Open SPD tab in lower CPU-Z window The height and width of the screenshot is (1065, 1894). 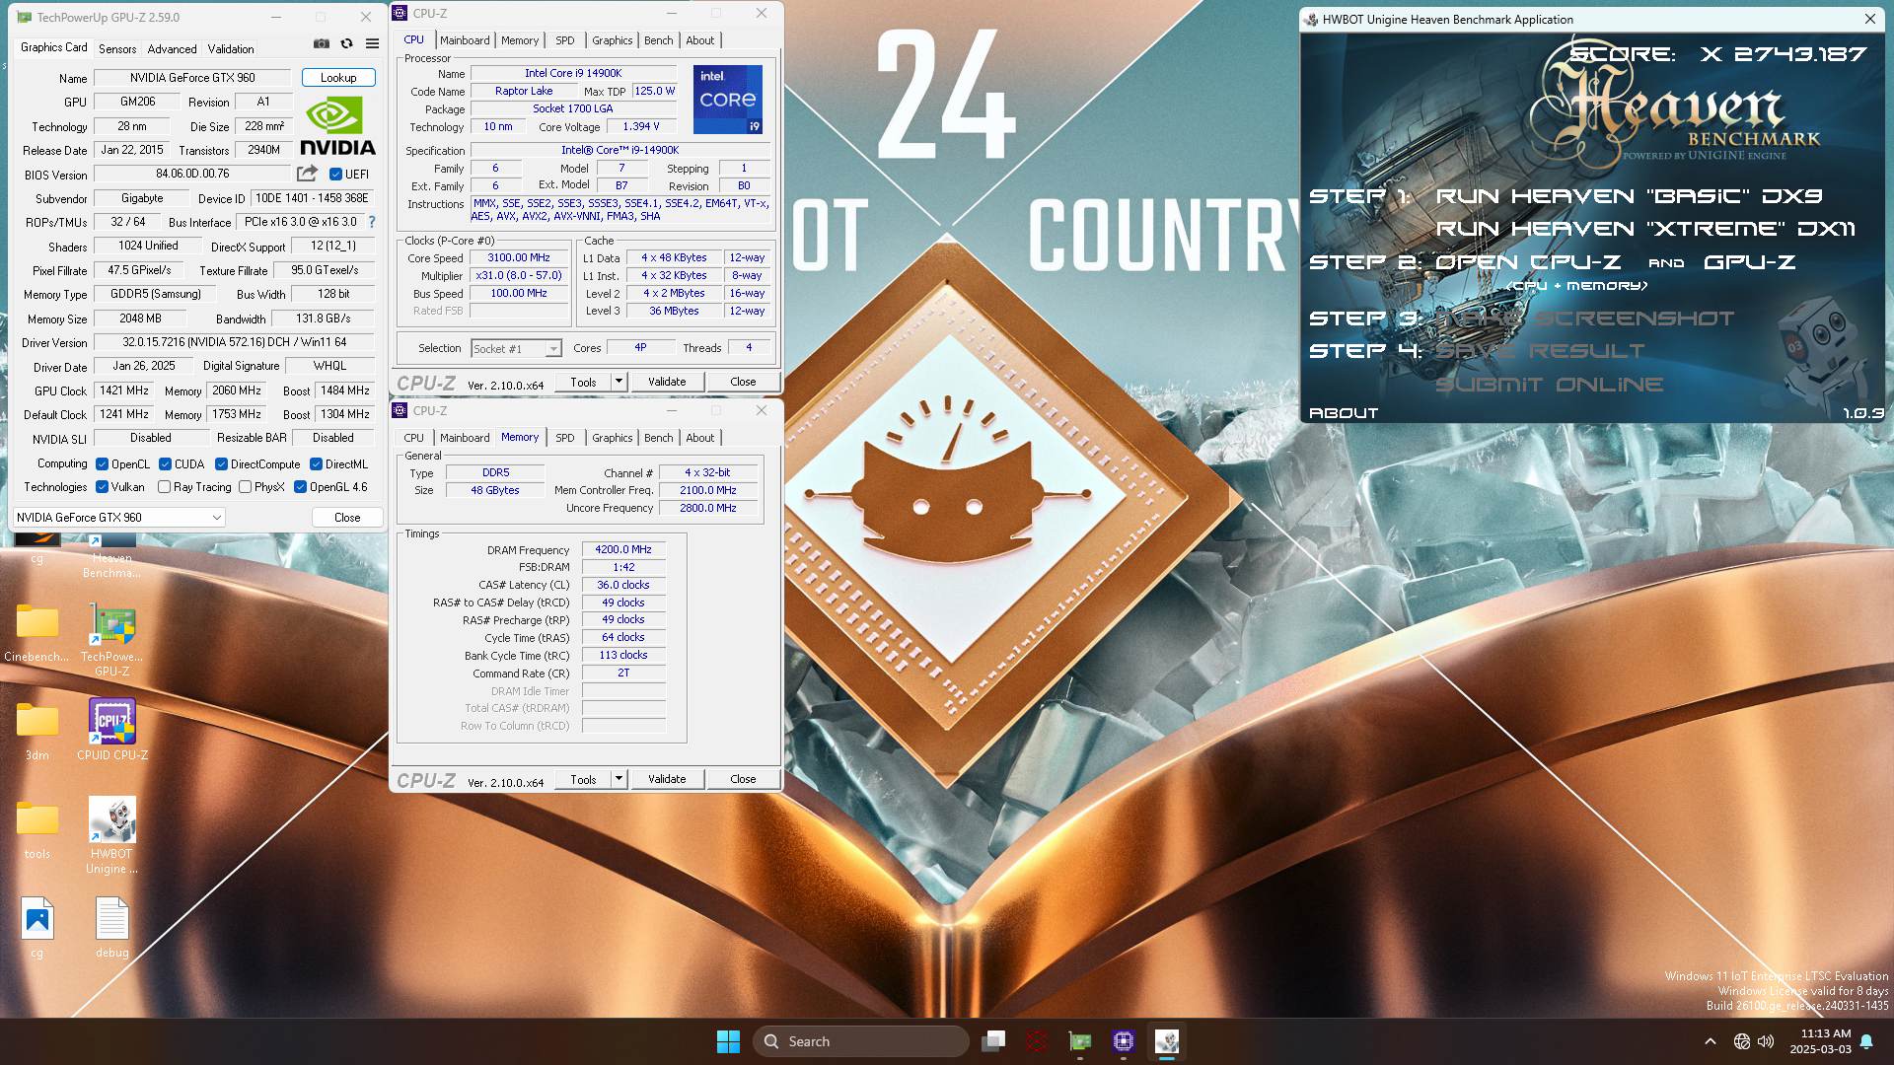(x=564, y=438)
